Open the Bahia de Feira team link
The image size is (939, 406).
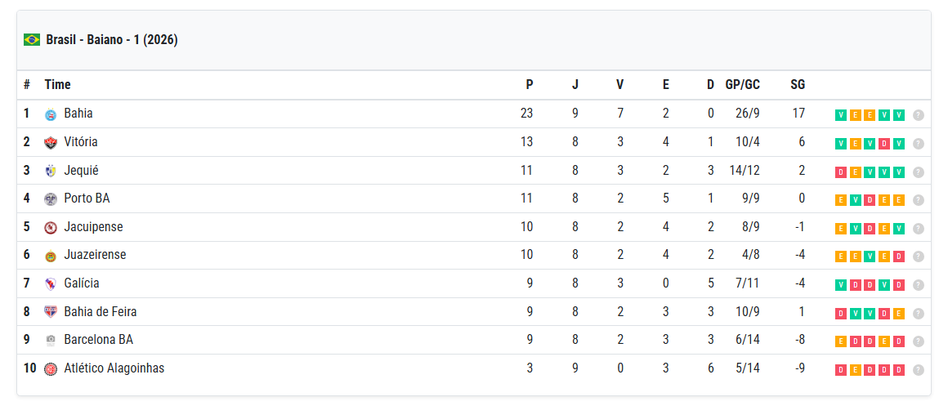101,311
